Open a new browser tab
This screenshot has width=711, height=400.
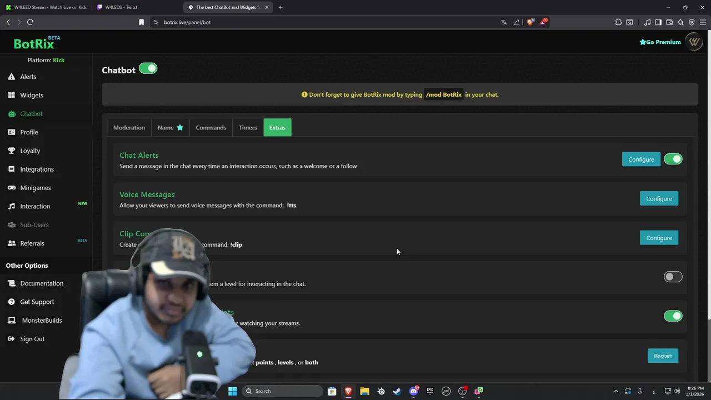[x=281, y=7]
